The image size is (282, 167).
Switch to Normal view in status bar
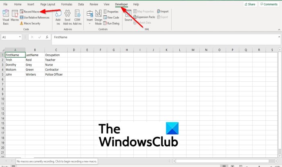[224, 166]
